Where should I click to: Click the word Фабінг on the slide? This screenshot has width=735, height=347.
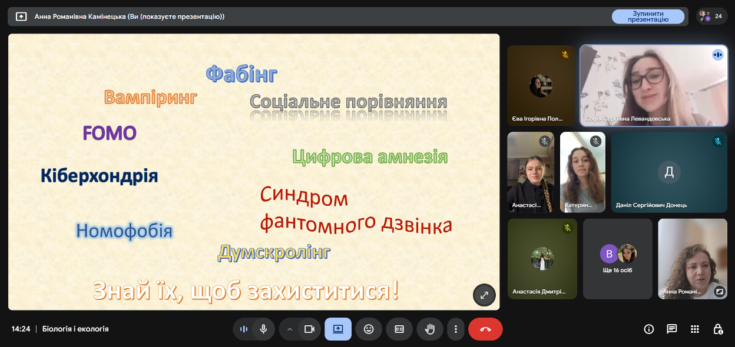[x=241, y=74]
